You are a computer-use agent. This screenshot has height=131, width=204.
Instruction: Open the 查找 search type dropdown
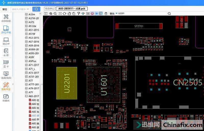tap(117, 13)
